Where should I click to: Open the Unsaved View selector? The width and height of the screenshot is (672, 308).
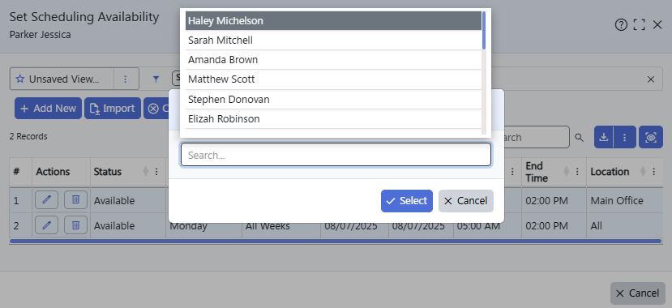pos(62,79)
